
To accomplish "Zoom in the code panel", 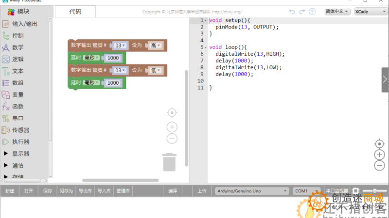I will [x=379, y=155].
